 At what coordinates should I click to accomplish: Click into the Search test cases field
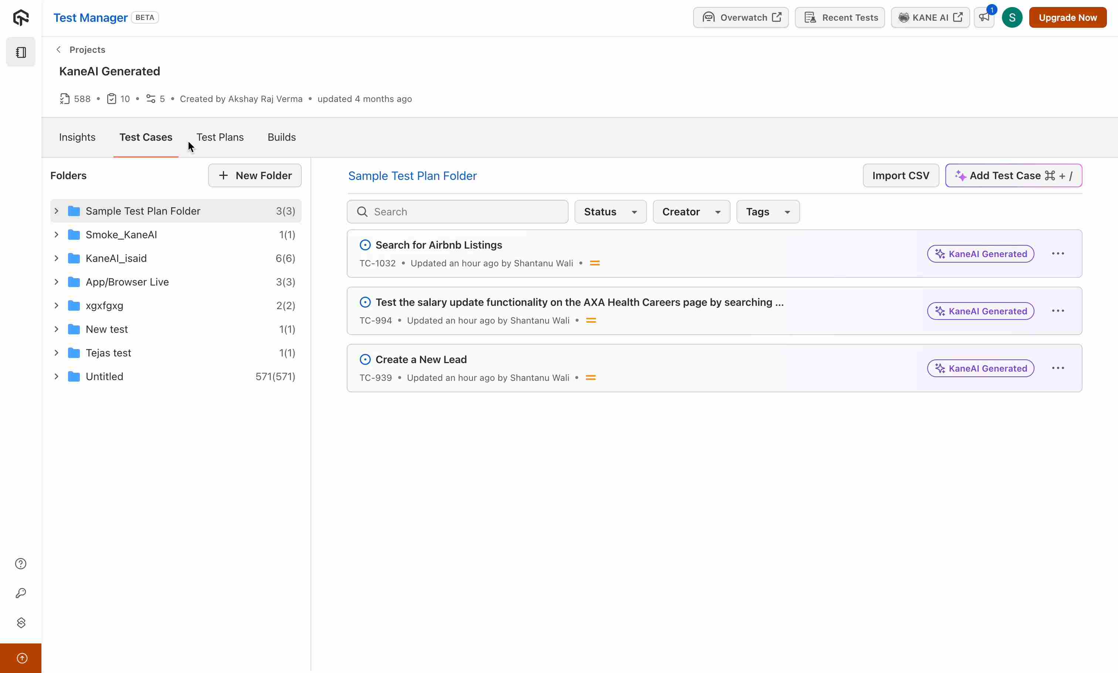[x=457, y=212]
